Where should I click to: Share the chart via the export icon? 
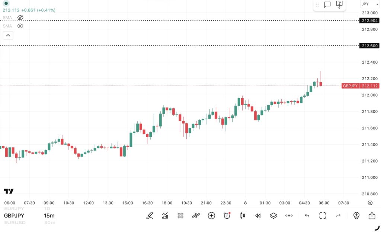372,216
